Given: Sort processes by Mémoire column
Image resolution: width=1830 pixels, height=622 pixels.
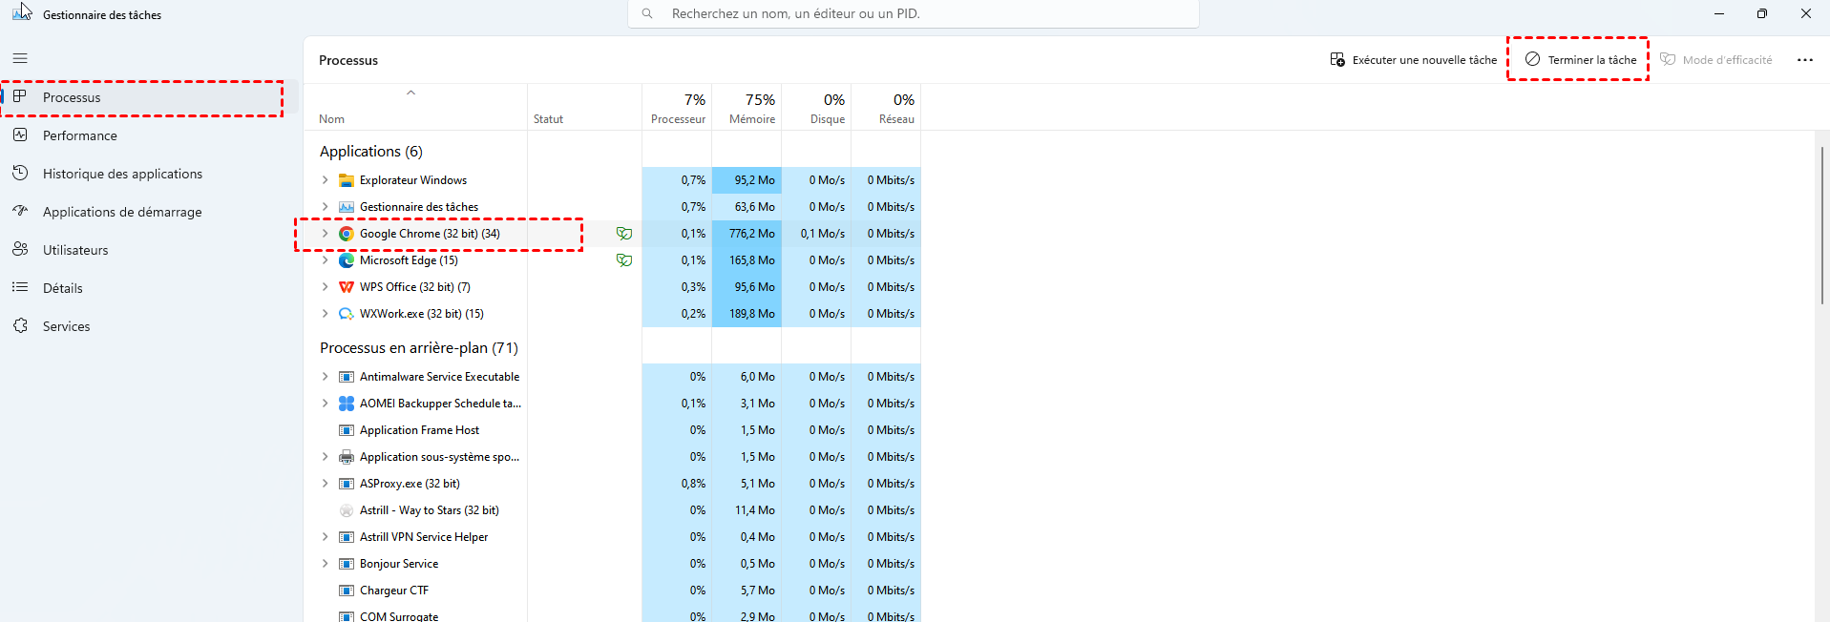Looking at the screenshot, I should [x=751, y=108].
